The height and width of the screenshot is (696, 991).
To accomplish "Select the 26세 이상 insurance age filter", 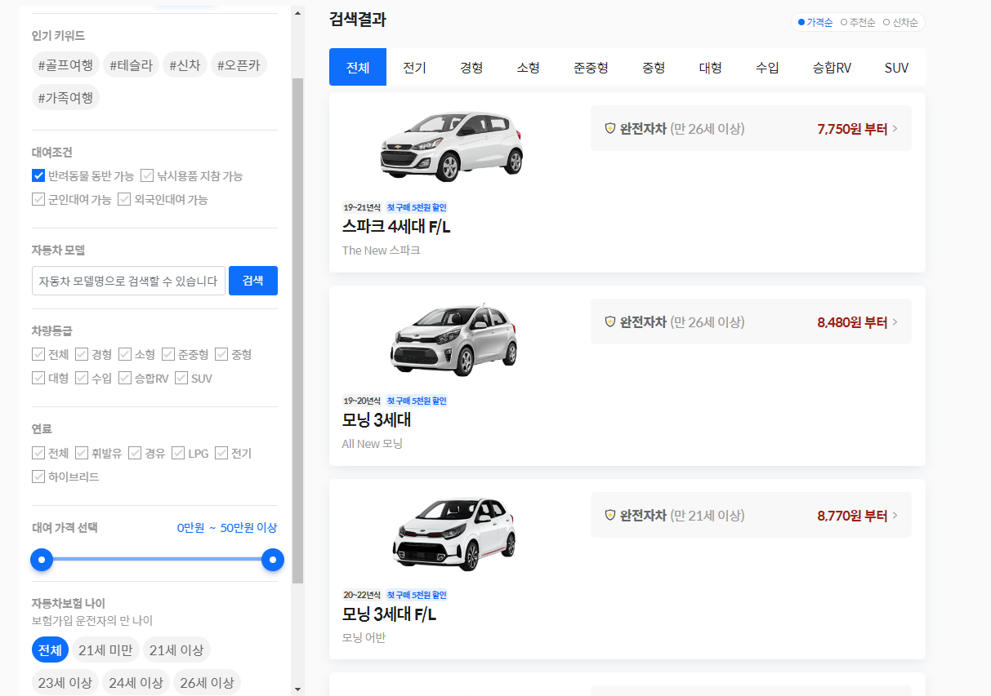I will 207,682.
